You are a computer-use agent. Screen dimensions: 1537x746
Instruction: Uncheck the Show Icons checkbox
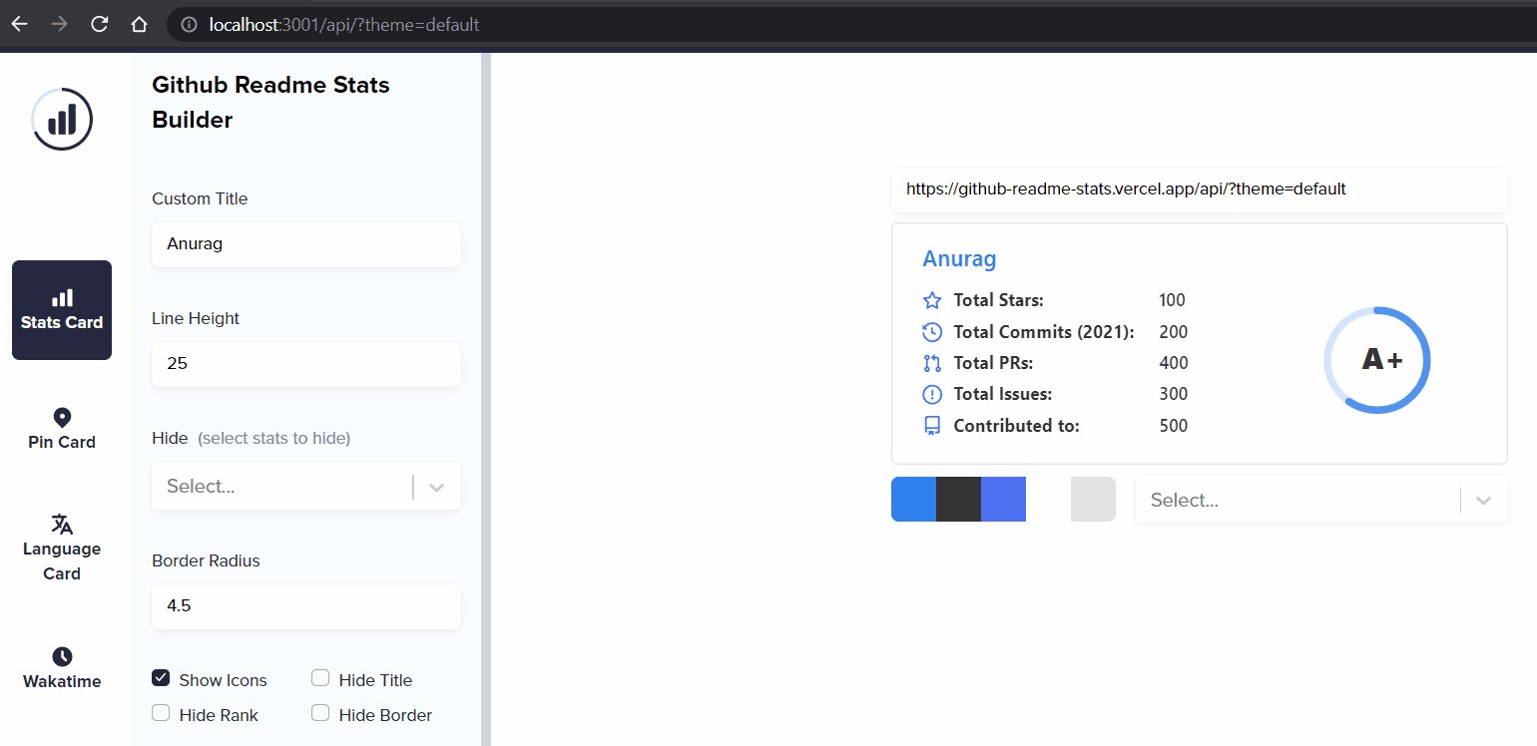coord(161,677)
